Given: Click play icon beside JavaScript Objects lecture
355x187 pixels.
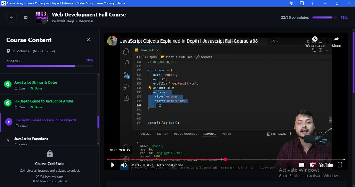Looking at the screenshot, I should pyautogui.click(x=9, y=122).
